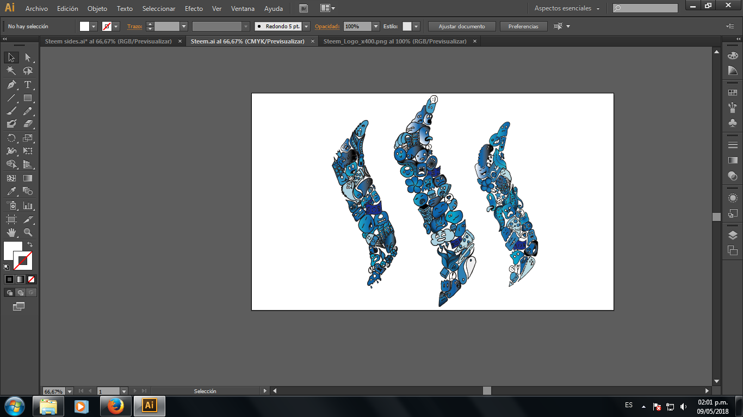Select the Pen tool

pos(11,85)
